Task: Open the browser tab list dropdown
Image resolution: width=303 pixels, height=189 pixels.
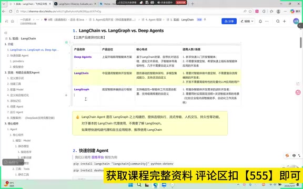Action: click(x=4, y=4)
